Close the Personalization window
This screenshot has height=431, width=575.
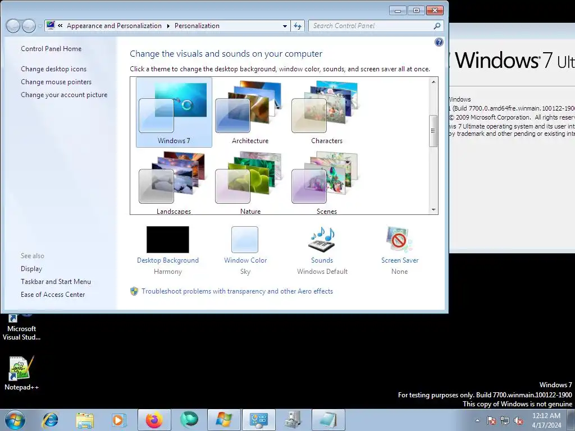[x=435, y=10]
